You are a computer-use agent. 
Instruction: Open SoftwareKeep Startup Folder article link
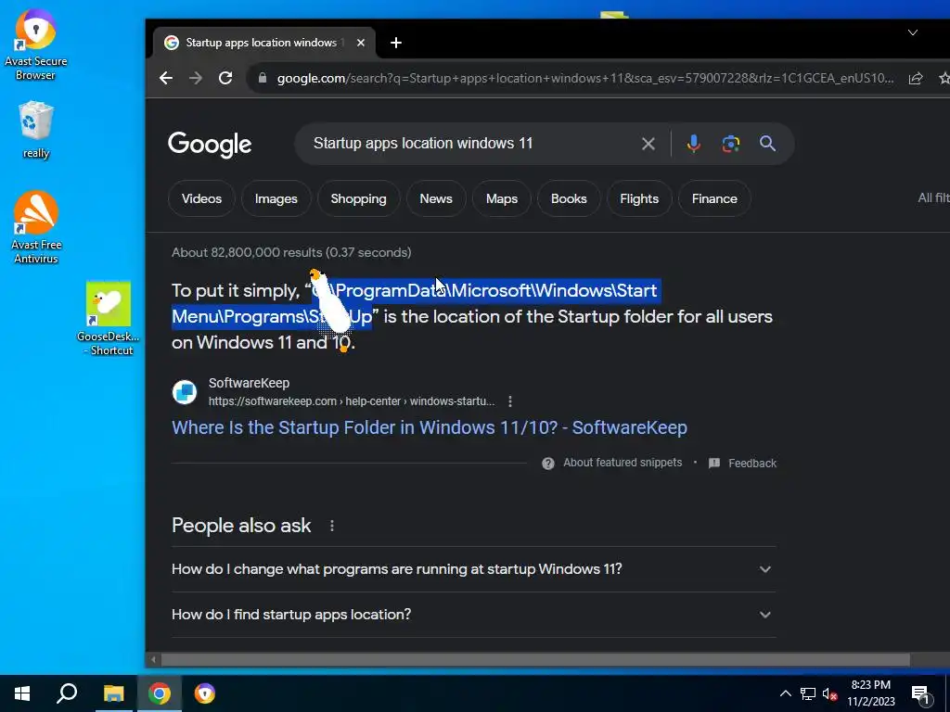pyautogui.click(x=429, y=427)
